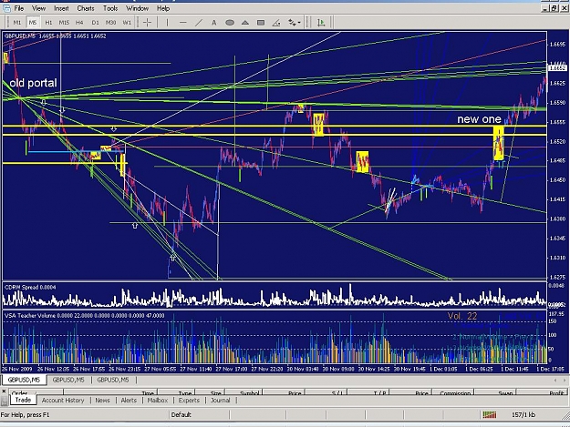The height and width of the screenshot is (427, 570).
Task: Click the '157/1 kb' traffic indicator
Action: tap(523, 414)
